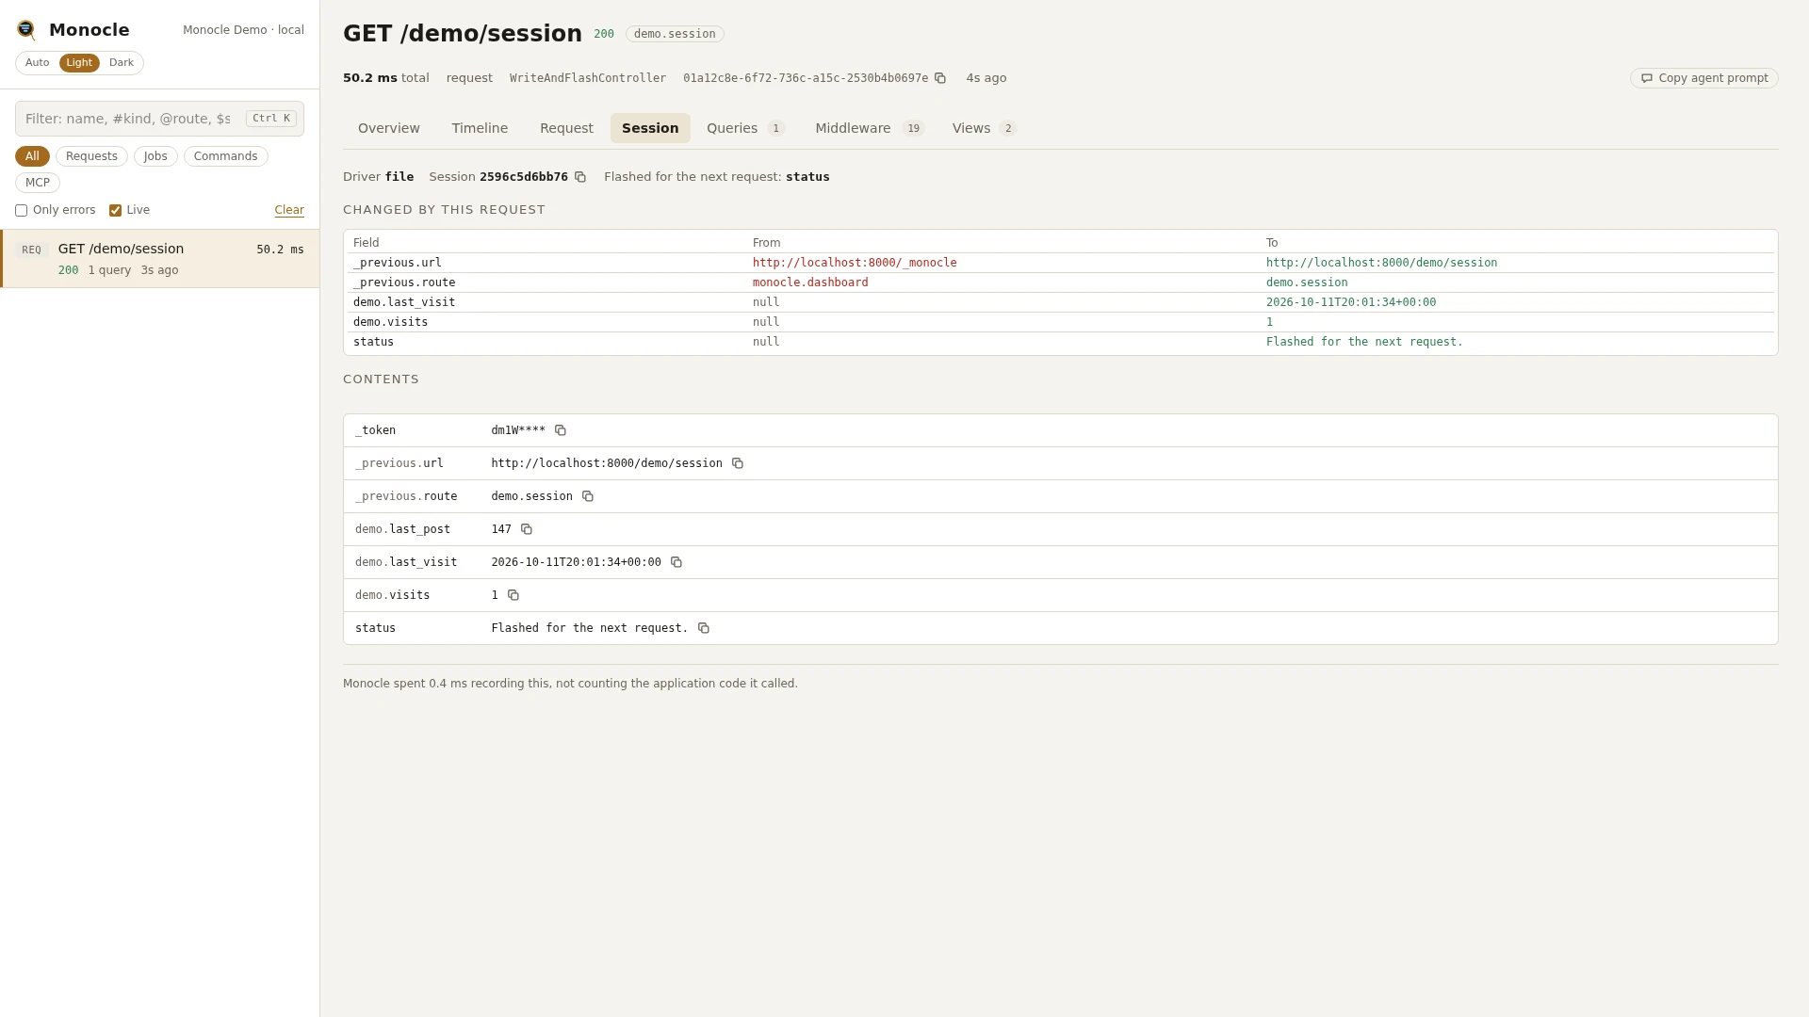Copy the _previous.route value demo.session
The width and height of the screenshot is (1809, 1017).
click(588, 496)
